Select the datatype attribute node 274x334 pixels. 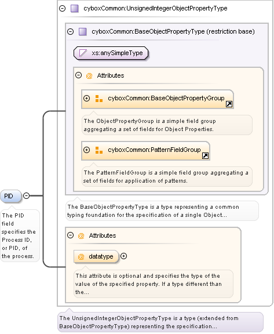[x=96, y=256]
